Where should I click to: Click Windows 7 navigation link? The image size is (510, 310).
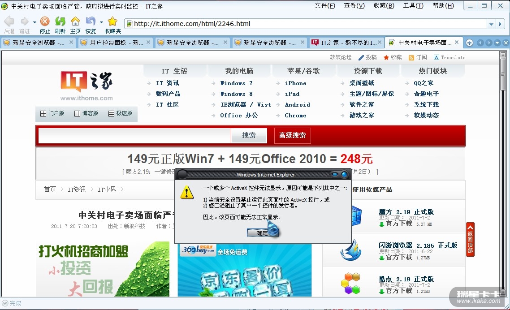click(236, 83)
